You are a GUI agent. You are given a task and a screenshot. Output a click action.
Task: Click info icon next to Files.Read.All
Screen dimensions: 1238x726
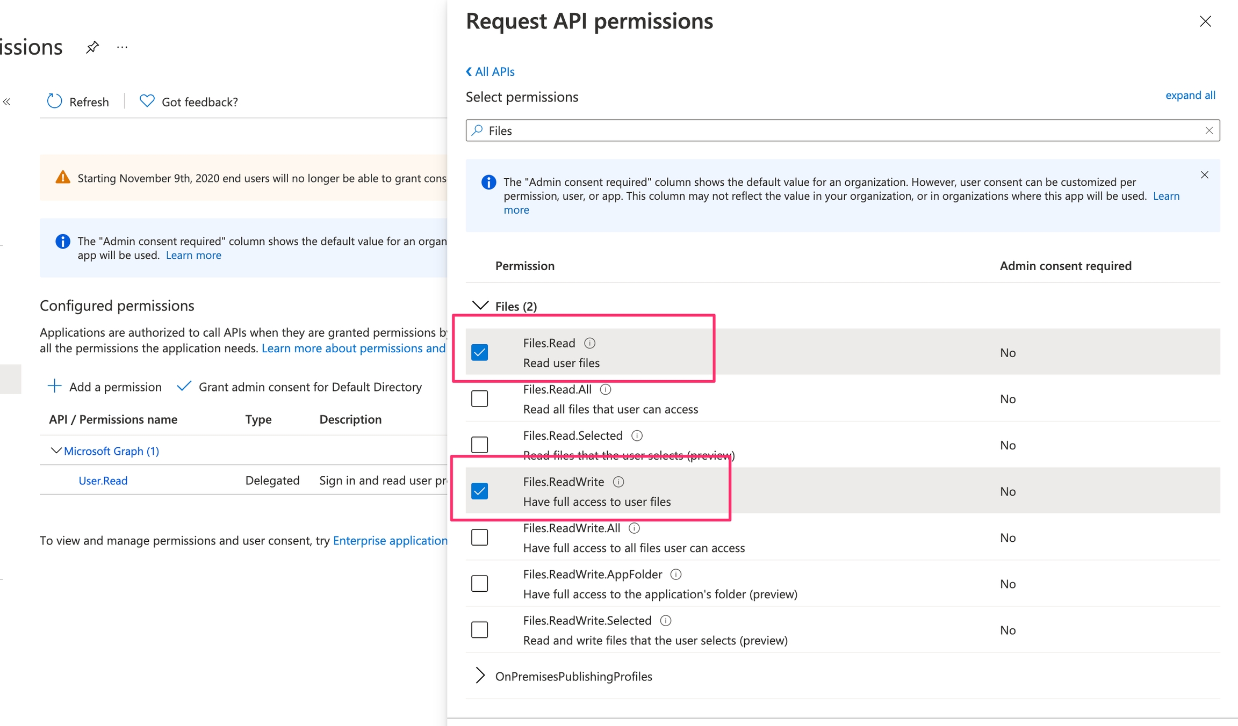click(x=606, y=389)
